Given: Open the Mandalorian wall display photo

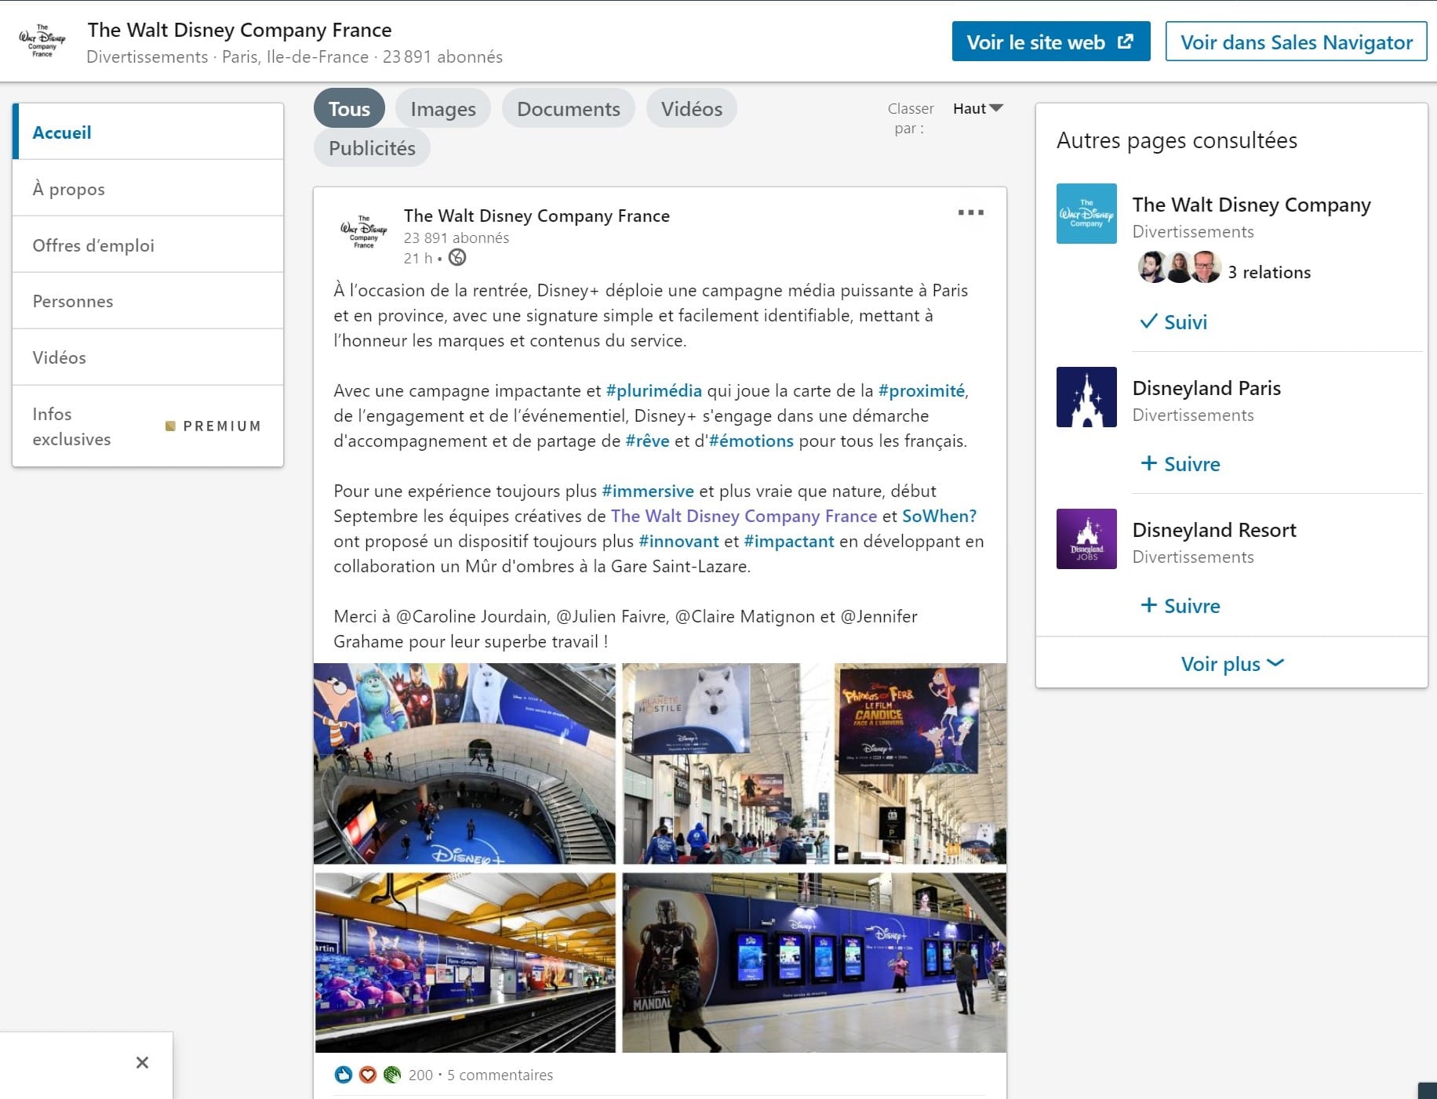Looking at the screenshot, I should point(814,963).
